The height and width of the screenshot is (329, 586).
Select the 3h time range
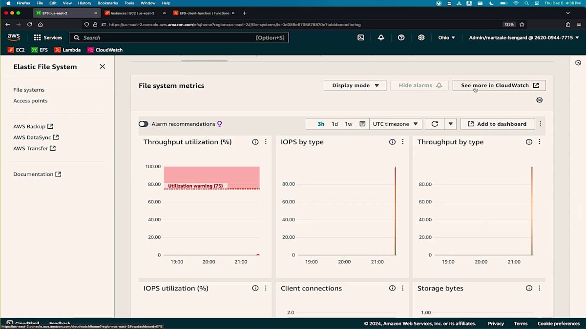pos(321,124)
